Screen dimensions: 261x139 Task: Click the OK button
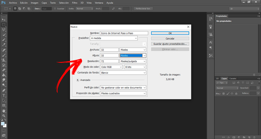click(170, 33)
